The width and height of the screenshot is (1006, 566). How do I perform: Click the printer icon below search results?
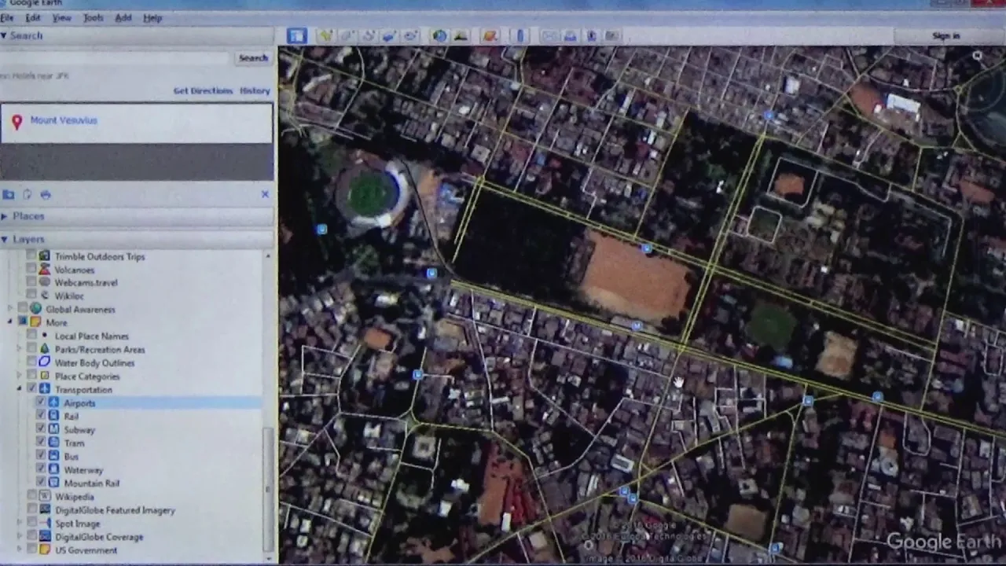click(x=46, y=194)
